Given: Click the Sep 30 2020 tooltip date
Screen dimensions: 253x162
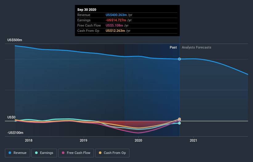Looking at the screenshot, I should coord(87,10).
